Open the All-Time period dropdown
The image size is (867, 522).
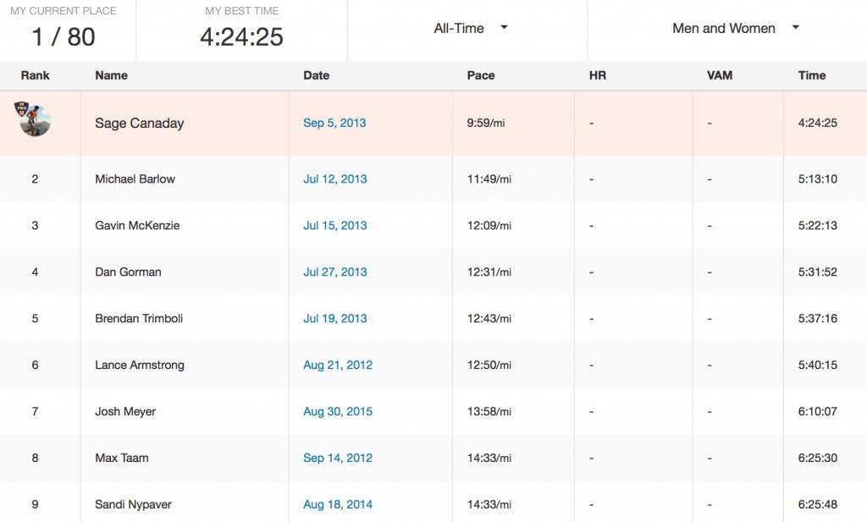470,28
